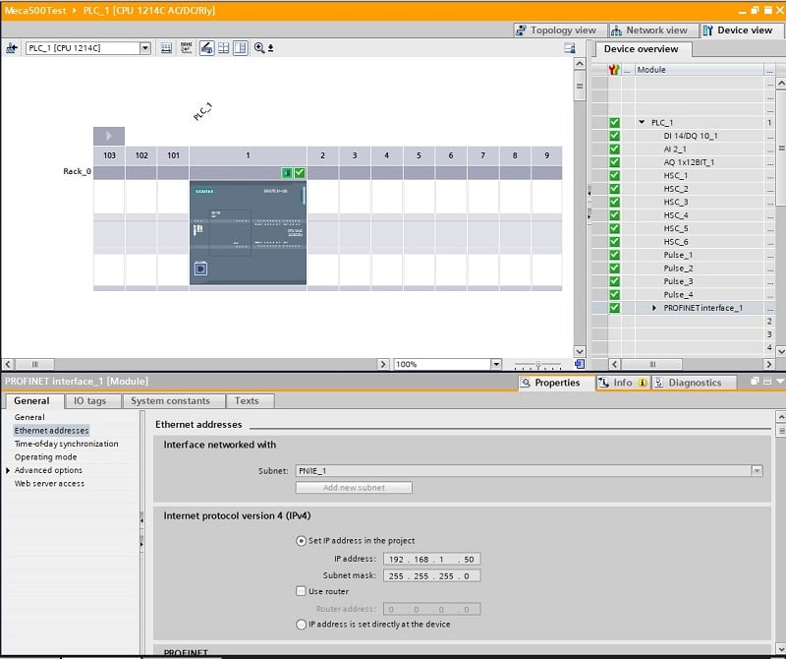Select Ethernet addresses in navigation tree

51,430
